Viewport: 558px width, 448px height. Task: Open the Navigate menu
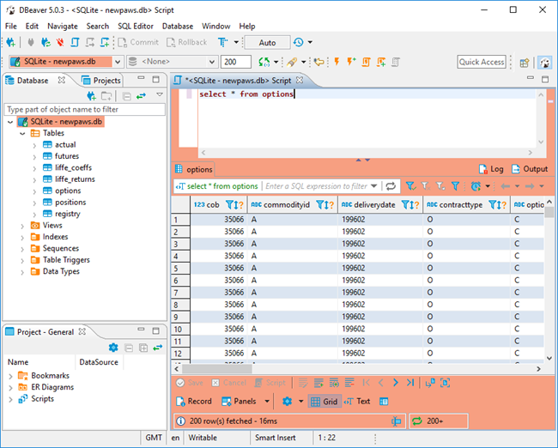tap(63, 27)
